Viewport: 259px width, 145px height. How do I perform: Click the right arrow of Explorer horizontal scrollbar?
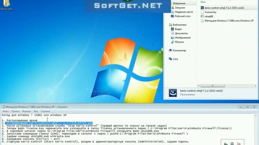255,86
